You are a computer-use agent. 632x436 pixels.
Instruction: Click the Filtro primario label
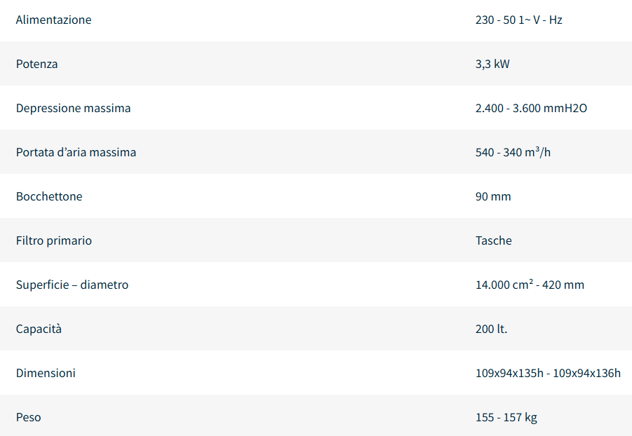tap(54, 240)
